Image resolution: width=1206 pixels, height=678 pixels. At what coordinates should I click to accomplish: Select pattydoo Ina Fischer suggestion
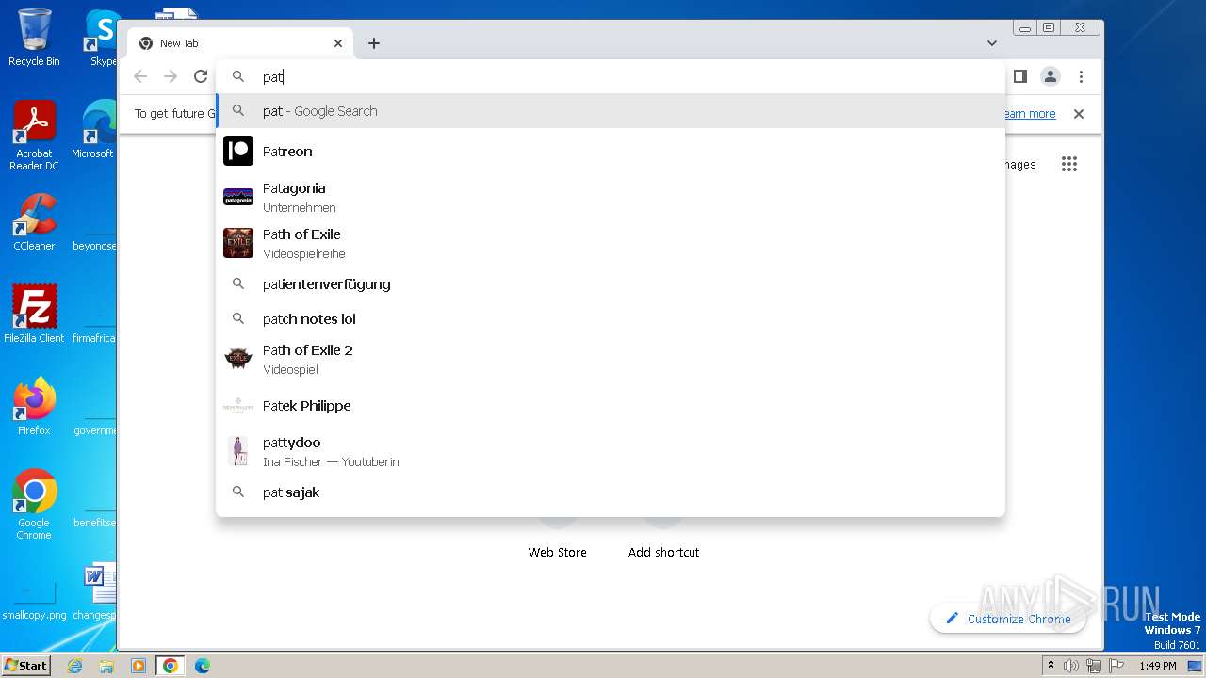coord(611,451)
